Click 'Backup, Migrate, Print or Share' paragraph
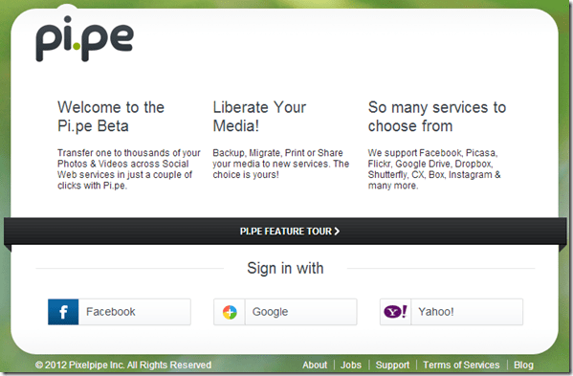 coord(280,164)
